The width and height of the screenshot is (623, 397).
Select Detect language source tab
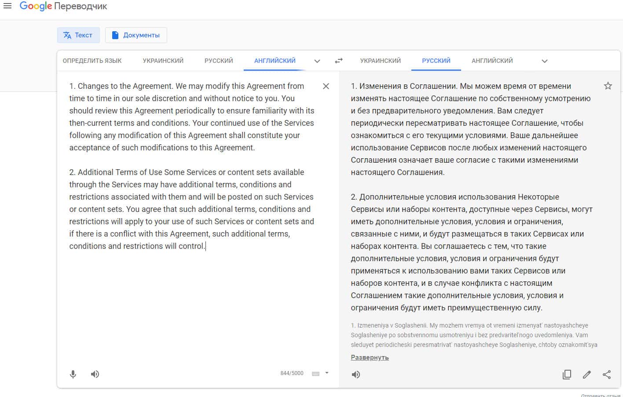pyautogui.click(x=92, y=61)
